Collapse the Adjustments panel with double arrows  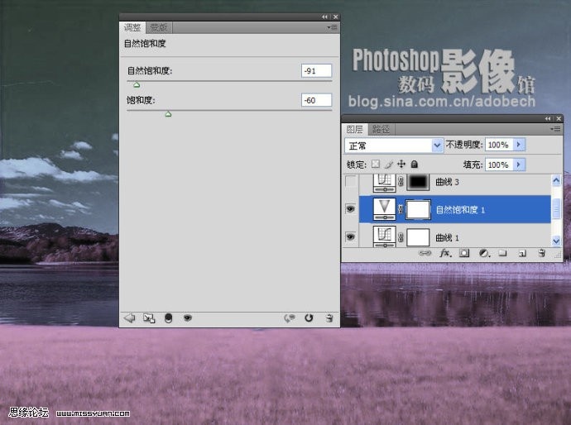[324, 17]
